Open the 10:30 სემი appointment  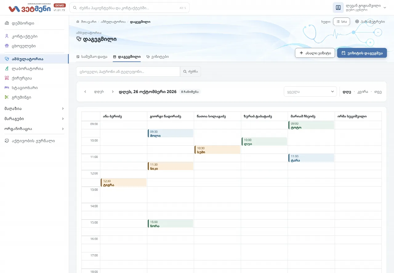point(217,150)
